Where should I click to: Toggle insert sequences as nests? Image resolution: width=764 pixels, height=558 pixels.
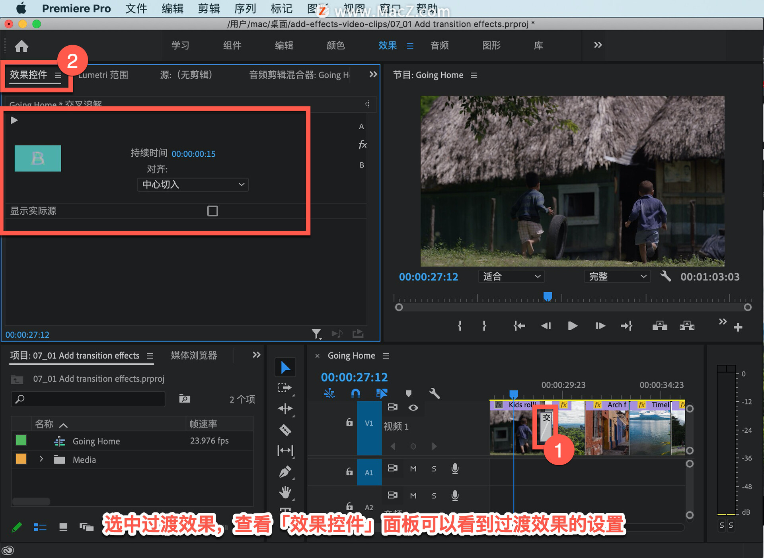pos(329,394)
